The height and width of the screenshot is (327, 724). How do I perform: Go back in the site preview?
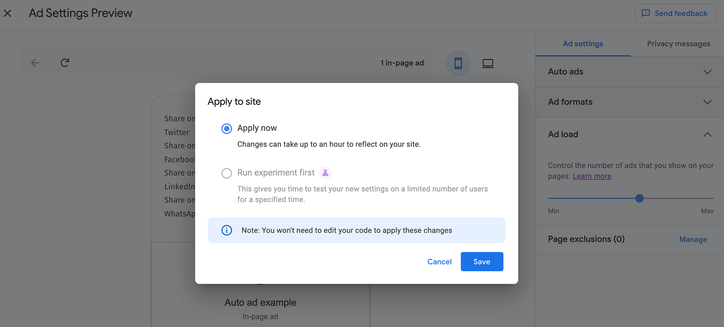[35, 63]
